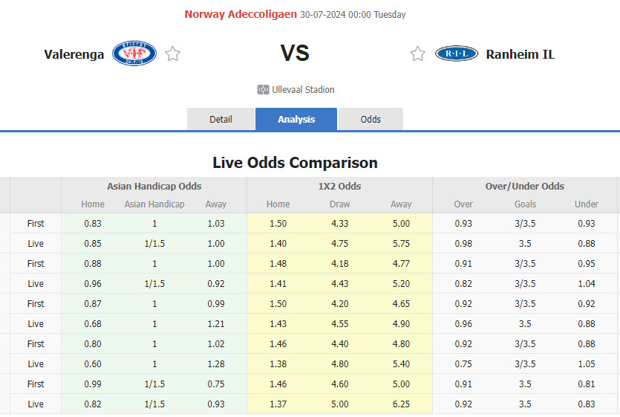The image size is (620, 417).
Task: Click the Ranheim IL team name
Action: [520, 54]
